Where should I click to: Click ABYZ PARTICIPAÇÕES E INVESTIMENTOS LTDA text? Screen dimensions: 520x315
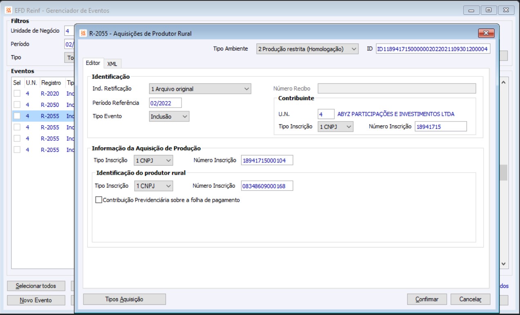(x=396, y=114)
